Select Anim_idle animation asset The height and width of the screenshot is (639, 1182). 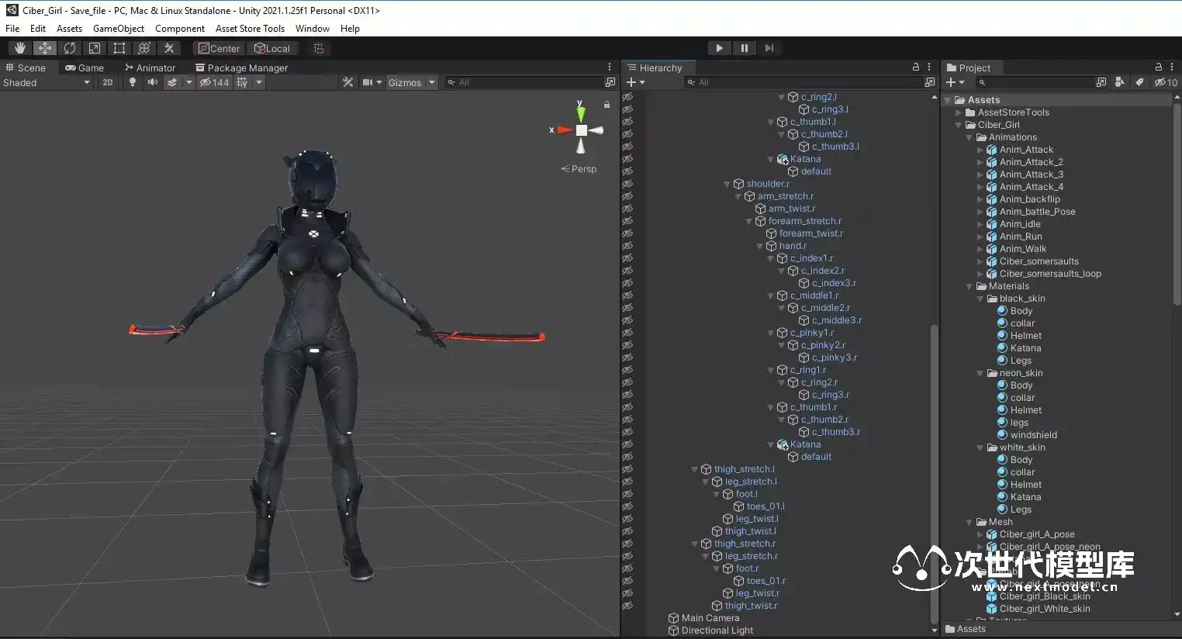pyautogui.click(x=1020, y=224)
